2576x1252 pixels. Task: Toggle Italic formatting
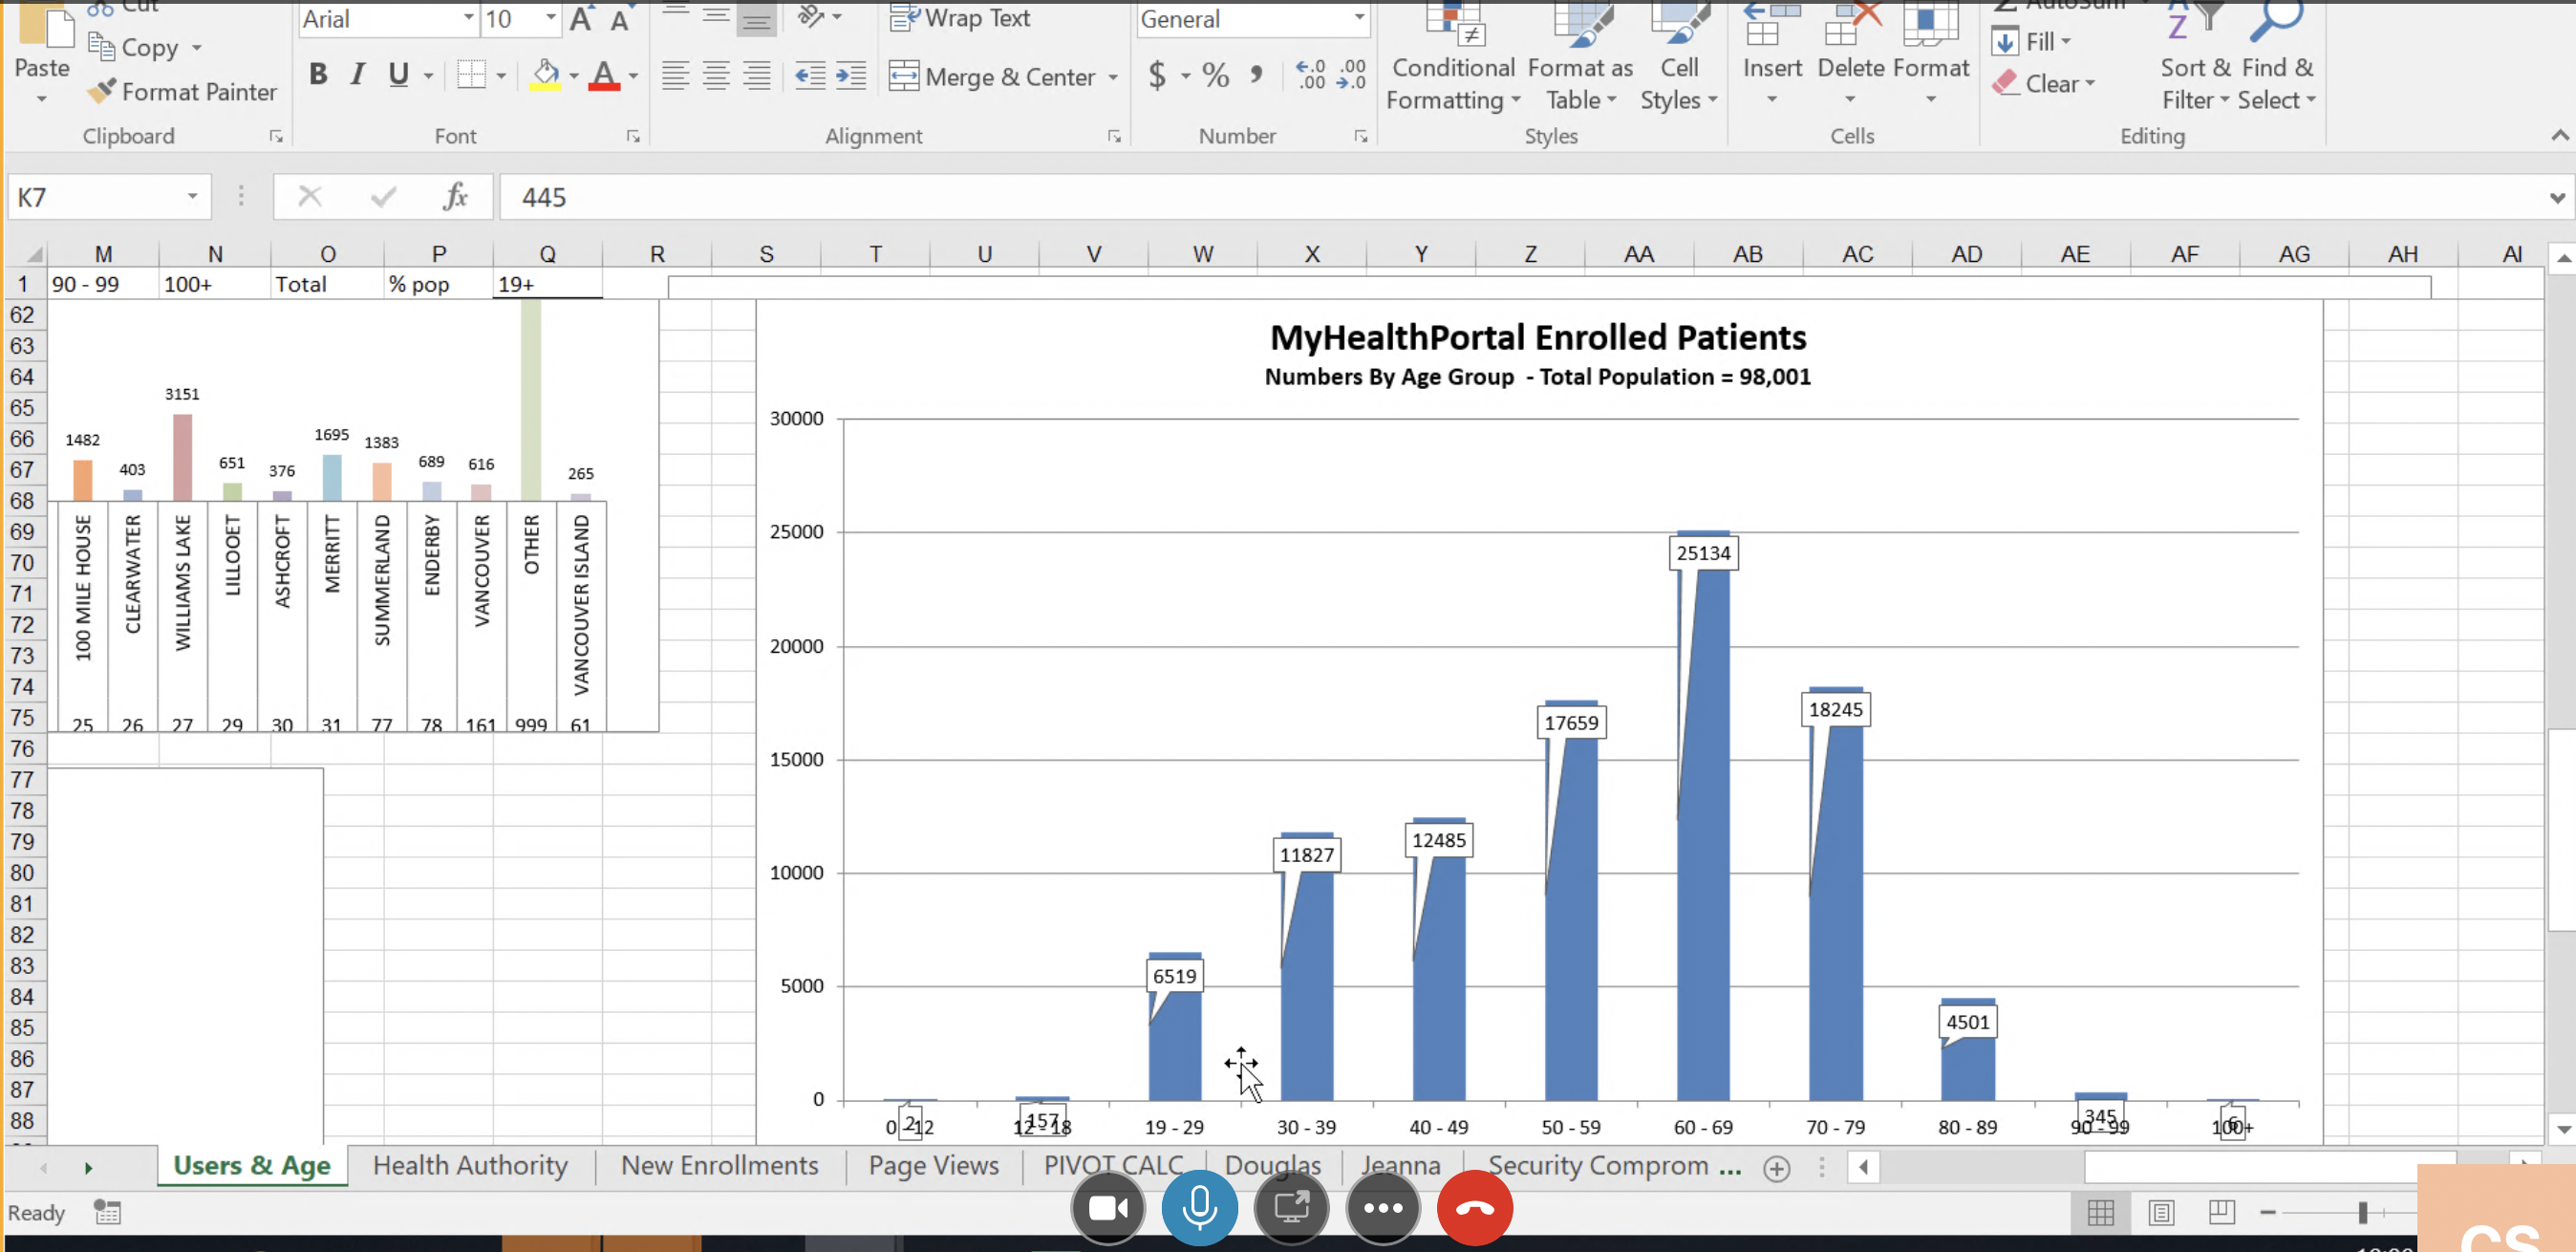pos(357,75)
